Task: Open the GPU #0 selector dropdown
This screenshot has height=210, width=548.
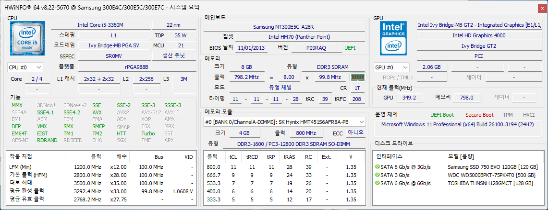Action: pos(392,67)
